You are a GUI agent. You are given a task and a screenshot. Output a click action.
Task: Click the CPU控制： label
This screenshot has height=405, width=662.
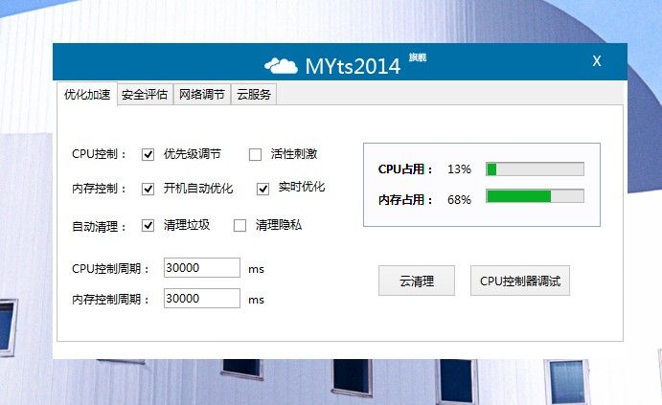coord(99,154)
